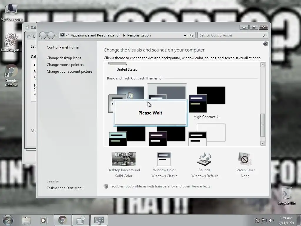Viewport: 301px width, 226px height.
Task: Click theme list scroll up arrow
Action: [x=262, y=65]
